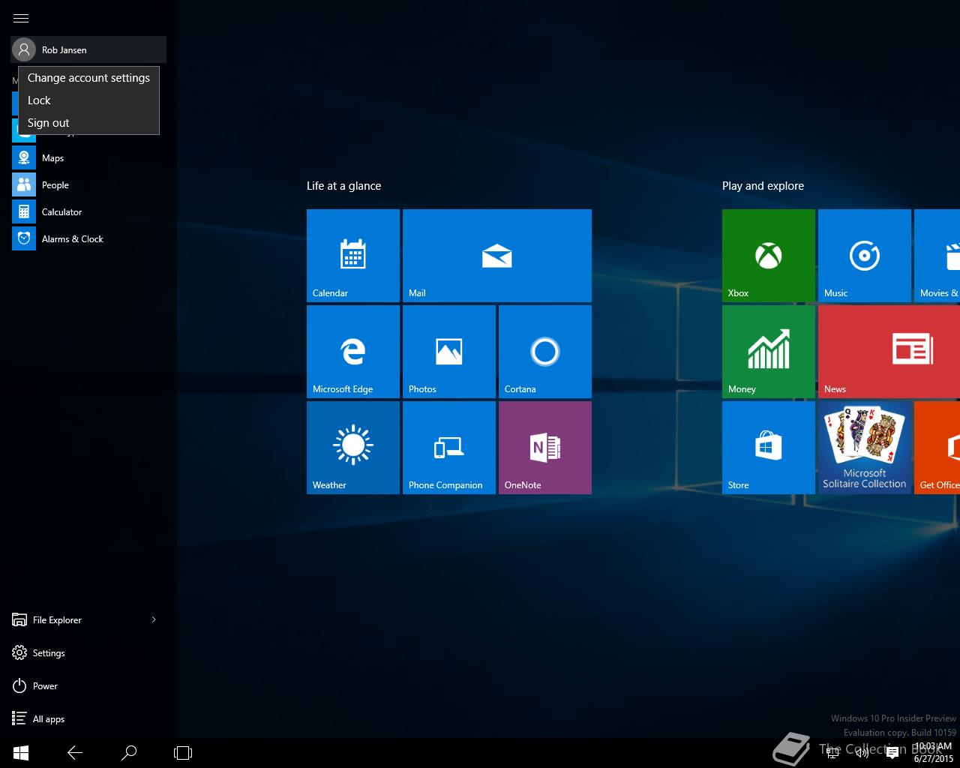Viewport: 960px width, 768px height.
Task: Click the Play and explore heading
Action: (763, 186)
